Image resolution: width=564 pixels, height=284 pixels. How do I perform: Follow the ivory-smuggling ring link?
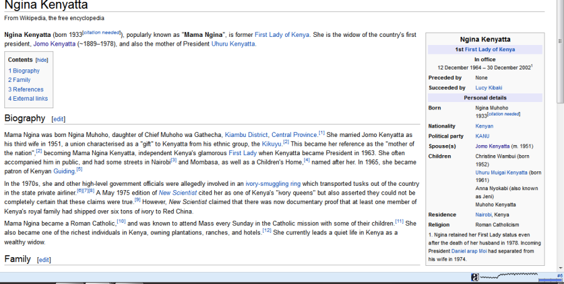click(x=273, y=183)
